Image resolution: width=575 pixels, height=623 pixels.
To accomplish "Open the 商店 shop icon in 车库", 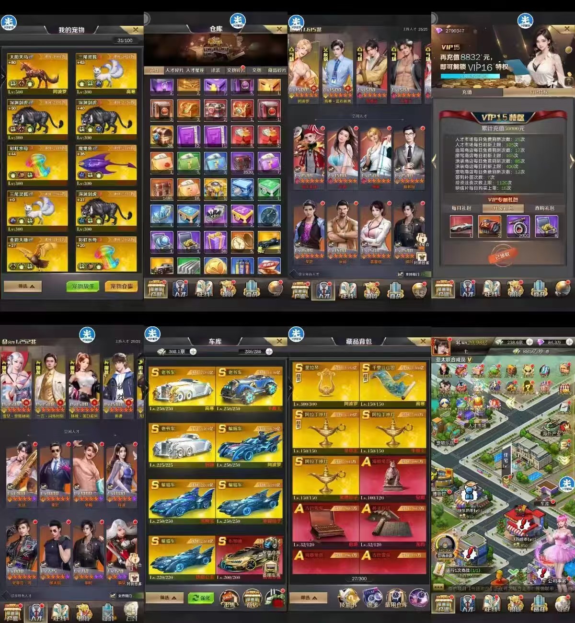I will point(252,598).
